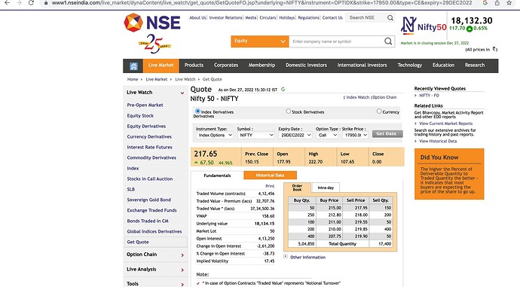The image size is (520, 287).
Task: Expand the Option Chain sidebar section
Action: [x=182, y=255]
